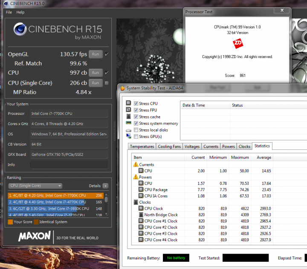Image resolution: width=307 pixels, height=269 pixels.
Task: Open the File menu in Cinebench
Action: coord(9,12)
